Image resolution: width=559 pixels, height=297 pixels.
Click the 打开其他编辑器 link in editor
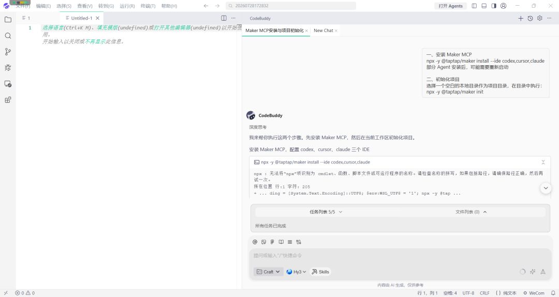pyautogui.click(x=172, y=28)
